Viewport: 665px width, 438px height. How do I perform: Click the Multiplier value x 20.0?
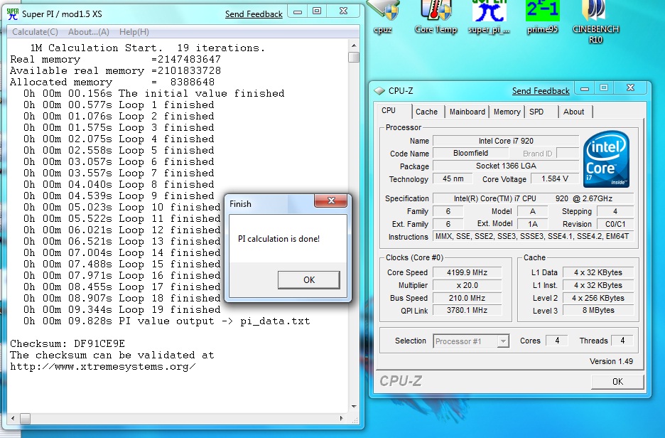tap(467, 285)
